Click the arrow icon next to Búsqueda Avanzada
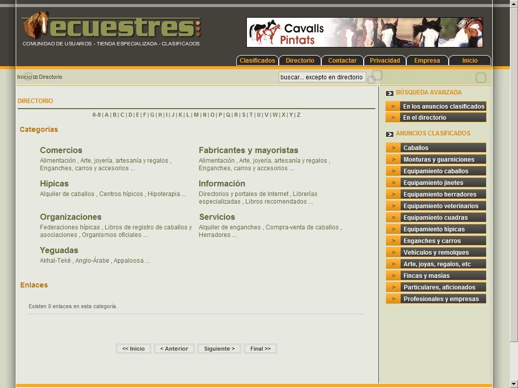Screen dimensions: 518x388 tap(390, 93)
